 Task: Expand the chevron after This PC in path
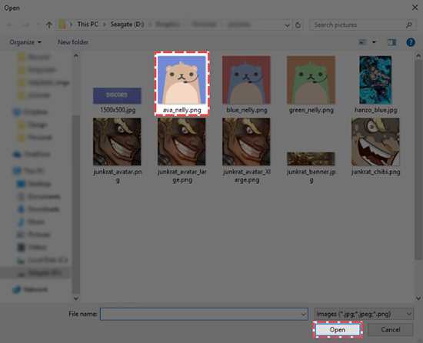point(105,25)
